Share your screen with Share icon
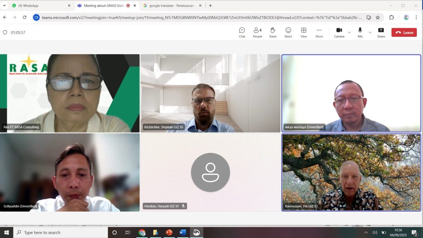423x238 pixels. coord(381,32)
